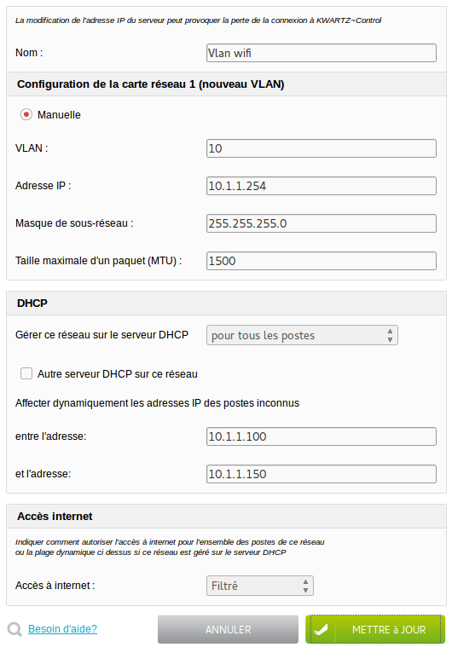
Task: Enable Autre serveur DHCP sur ce réseau
Action: click(x=26, y=373)
